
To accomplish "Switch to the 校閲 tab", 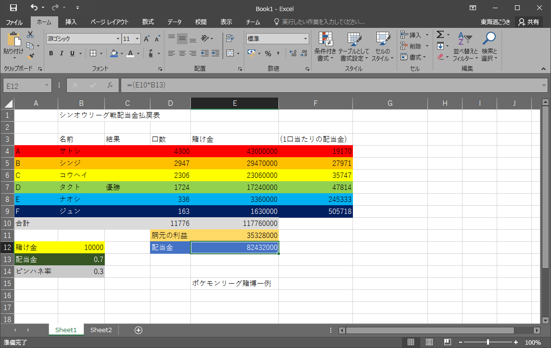I will click(x=200, y=22).
